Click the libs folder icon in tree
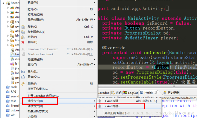This screenshot has height=118, width=197. click(x=12, y=40)
